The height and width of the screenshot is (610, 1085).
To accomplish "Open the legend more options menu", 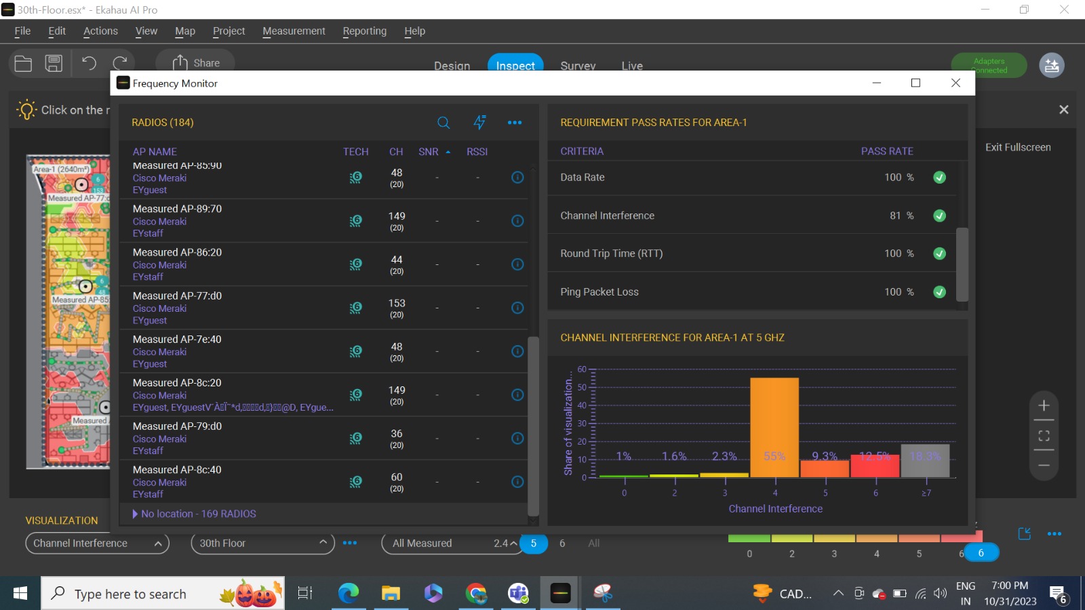I will (x=1054, y=534).
